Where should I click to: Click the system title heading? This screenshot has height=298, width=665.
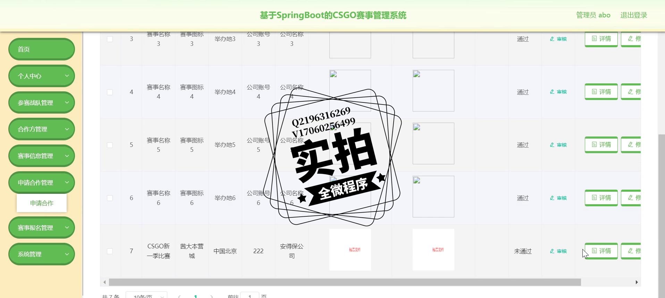point(333,15)
